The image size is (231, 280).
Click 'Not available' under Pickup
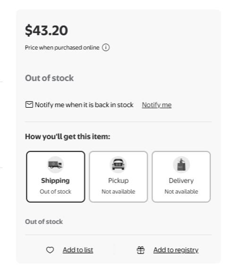pyautogui.click(x=118, y=192)
